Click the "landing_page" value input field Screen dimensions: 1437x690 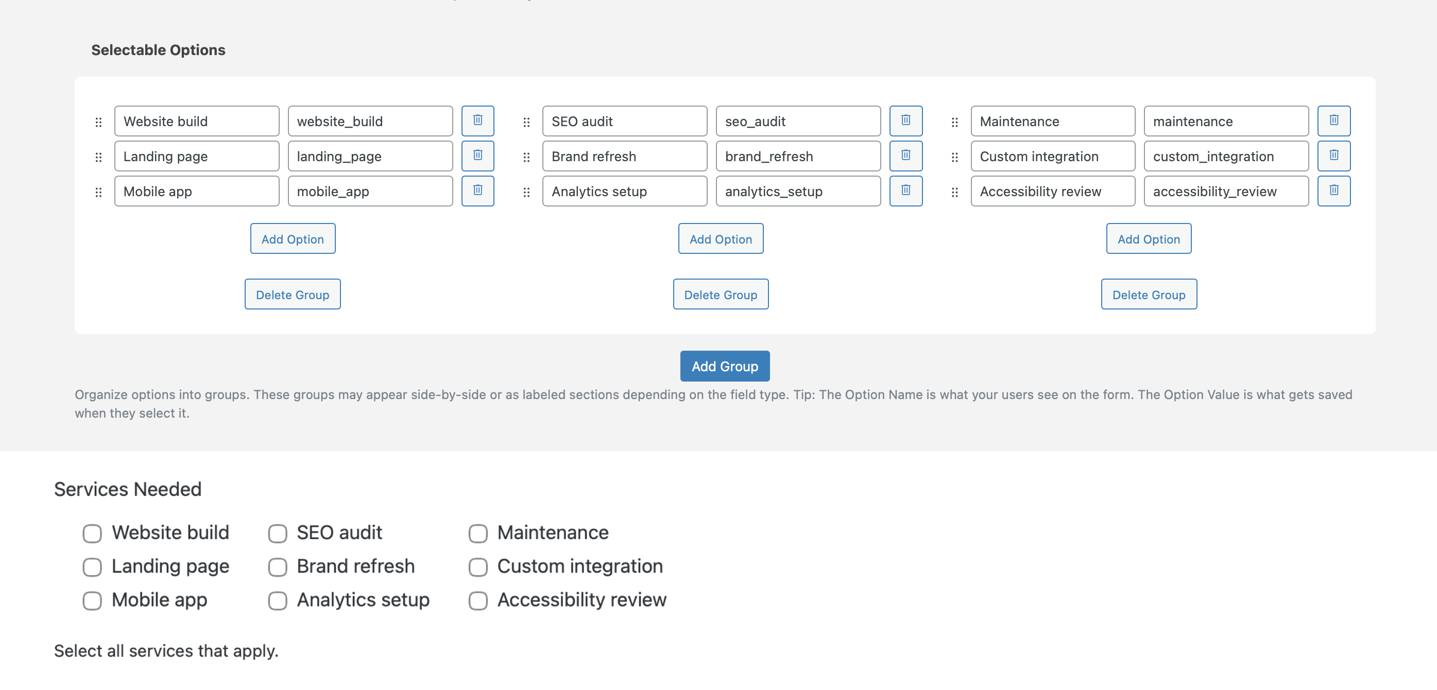(x=370, y=156)
